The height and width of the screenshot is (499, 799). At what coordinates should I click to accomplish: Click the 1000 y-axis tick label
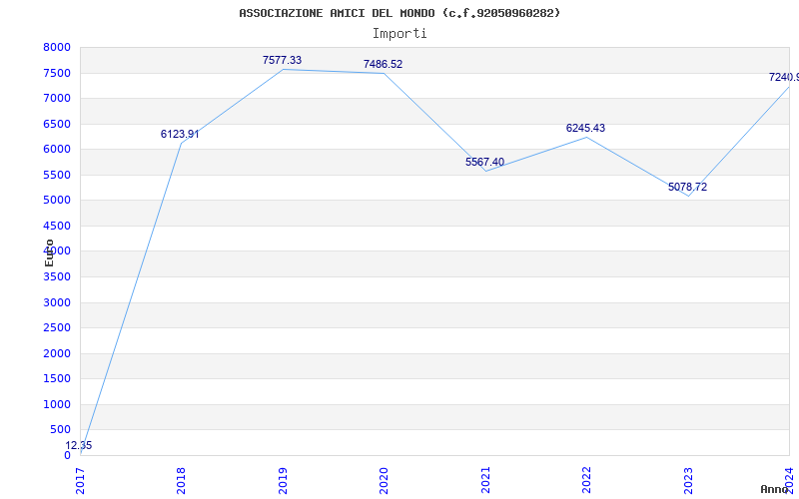pos(57,404)
